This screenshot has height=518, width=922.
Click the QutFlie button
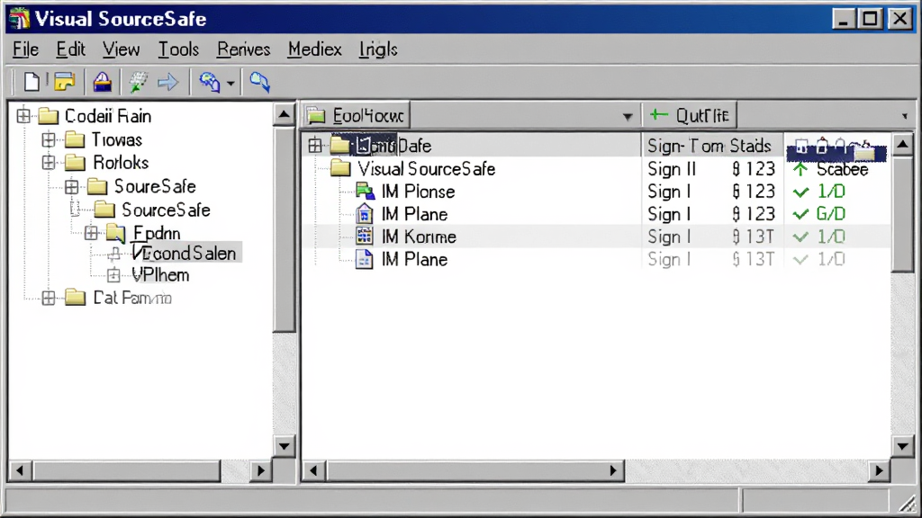pos(689,115)
